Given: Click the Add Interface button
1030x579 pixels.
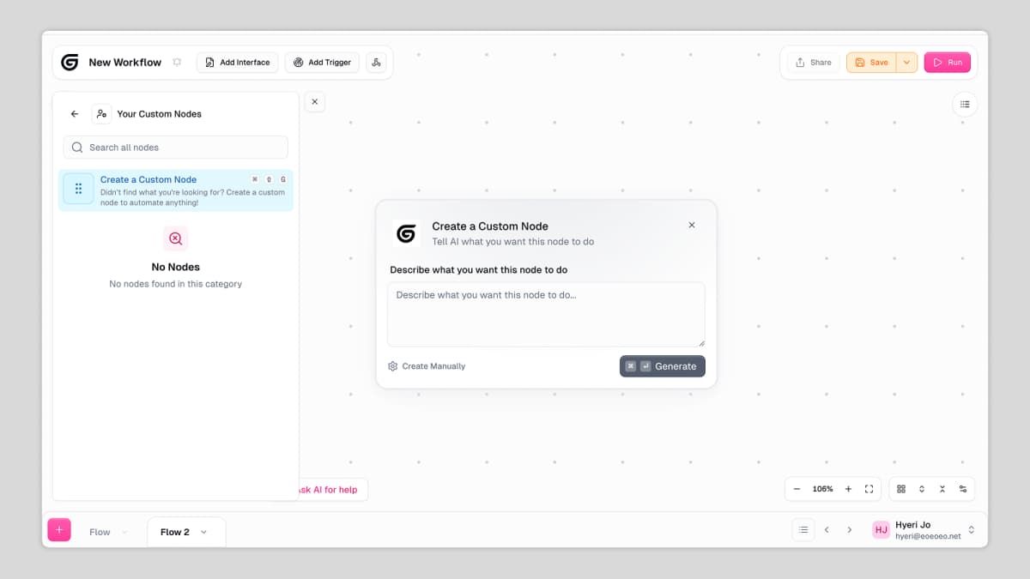Looking at the screenshot, I should point(238,63).
